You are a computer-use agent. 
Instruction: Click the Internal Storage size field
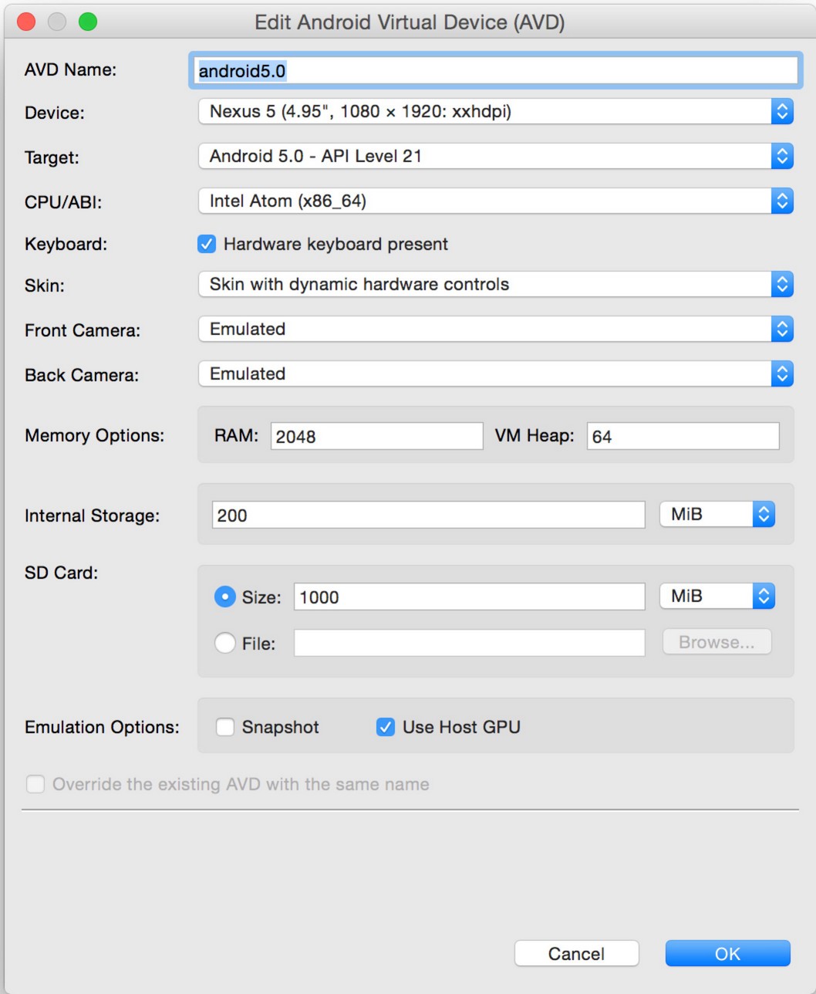[428, 515]
